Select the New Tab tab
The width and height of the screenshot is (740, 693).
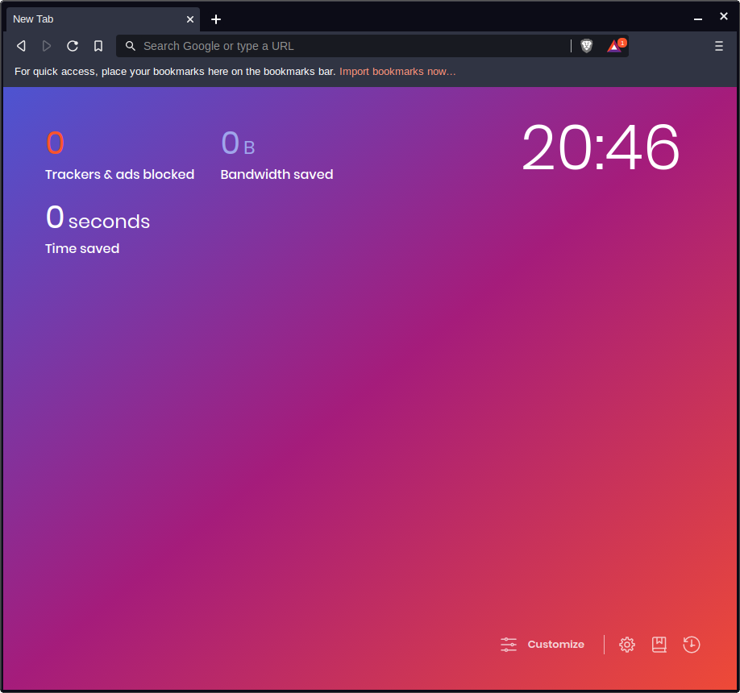coord(89,19)
